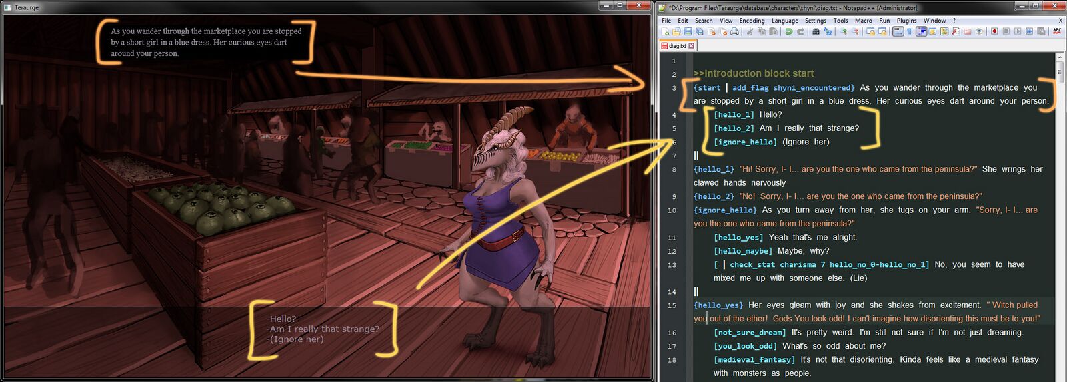This screenshot has height=382, width=1067.
Task: Open the Search menu
Action: [x=704, y=21]
